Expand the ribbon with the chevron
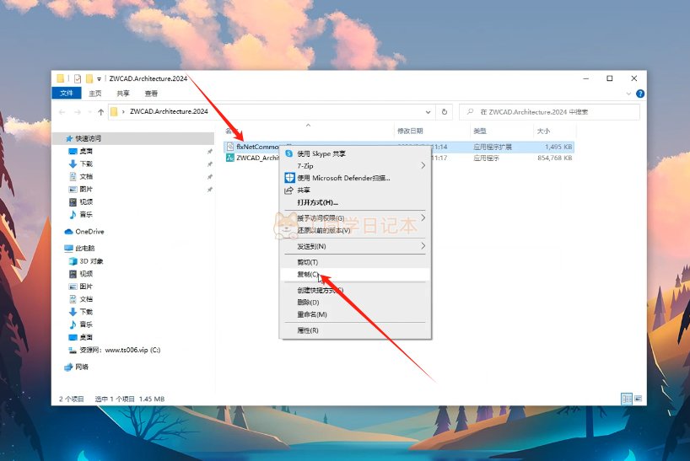Image resolution: width=690 pixels, height=461 pixels. pyautogui.click(x=628, y=94)
